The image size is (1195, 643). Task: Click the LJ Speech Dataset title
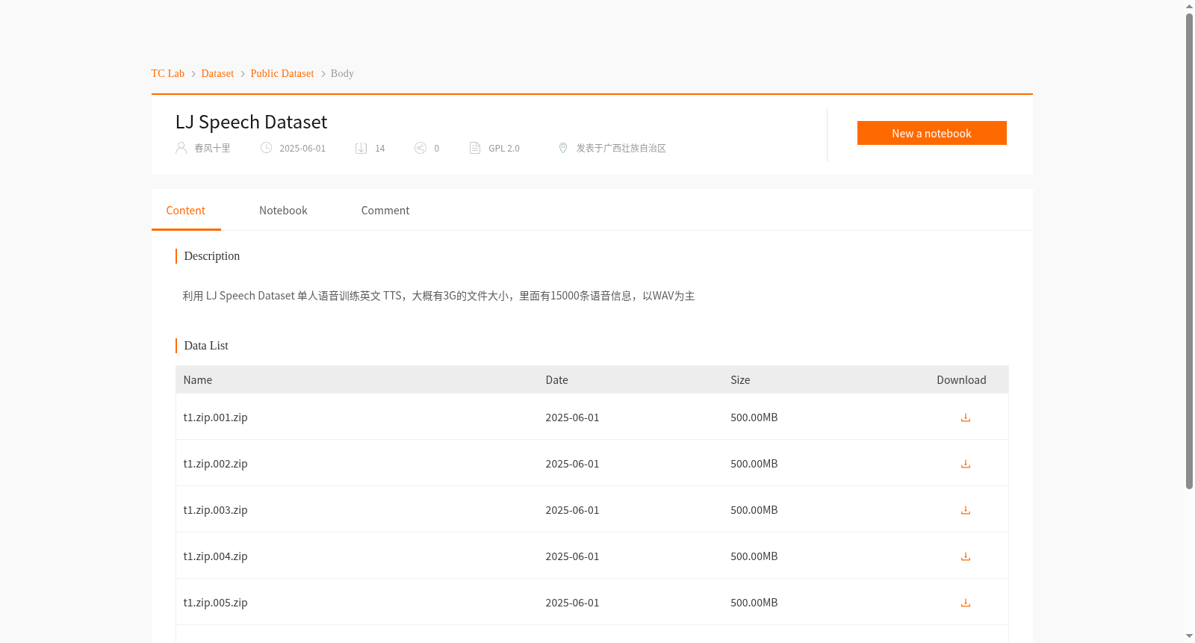(x=251, y=122)
